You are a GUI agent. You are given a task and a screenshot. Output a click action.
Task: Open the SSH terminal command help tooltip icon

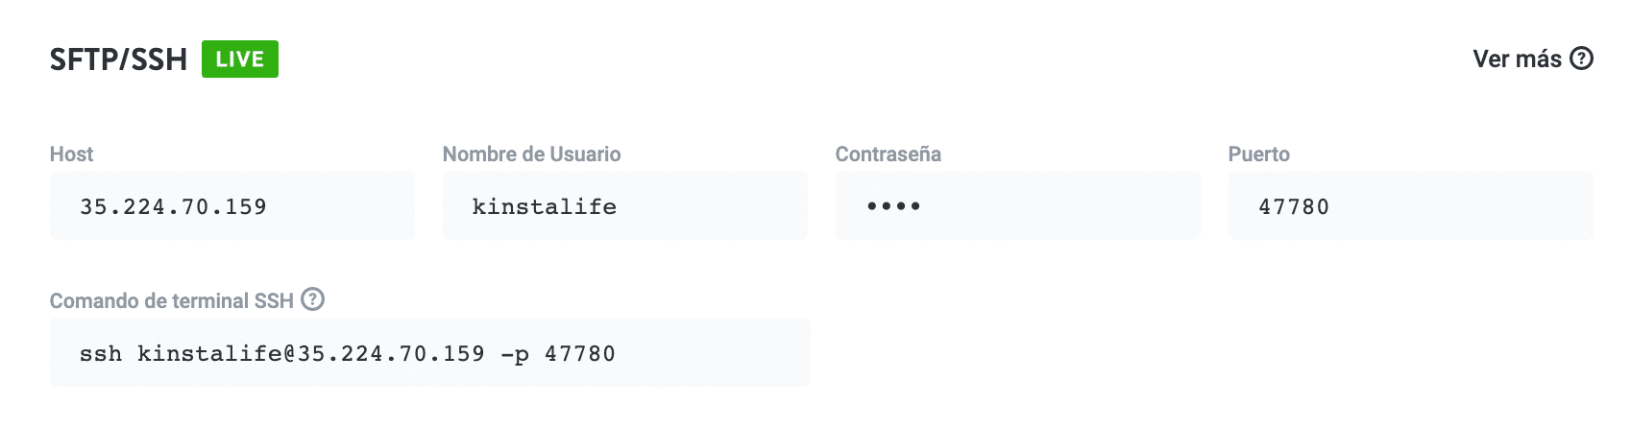(312, 299)
